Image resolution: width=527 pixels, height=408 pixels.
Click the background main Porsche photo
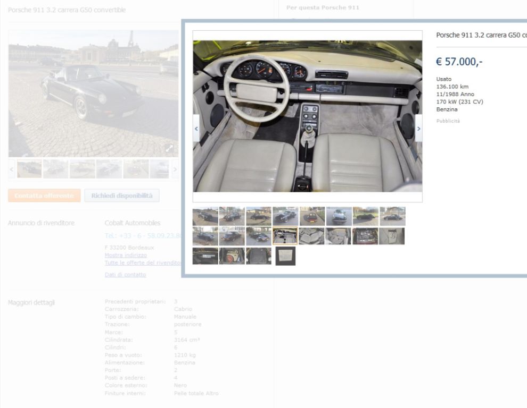tap(94, 93)
